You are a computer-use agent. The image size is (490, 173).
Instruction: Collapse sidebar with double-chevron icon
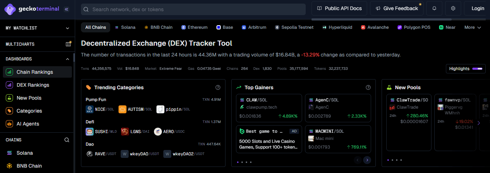coord(66,9)
